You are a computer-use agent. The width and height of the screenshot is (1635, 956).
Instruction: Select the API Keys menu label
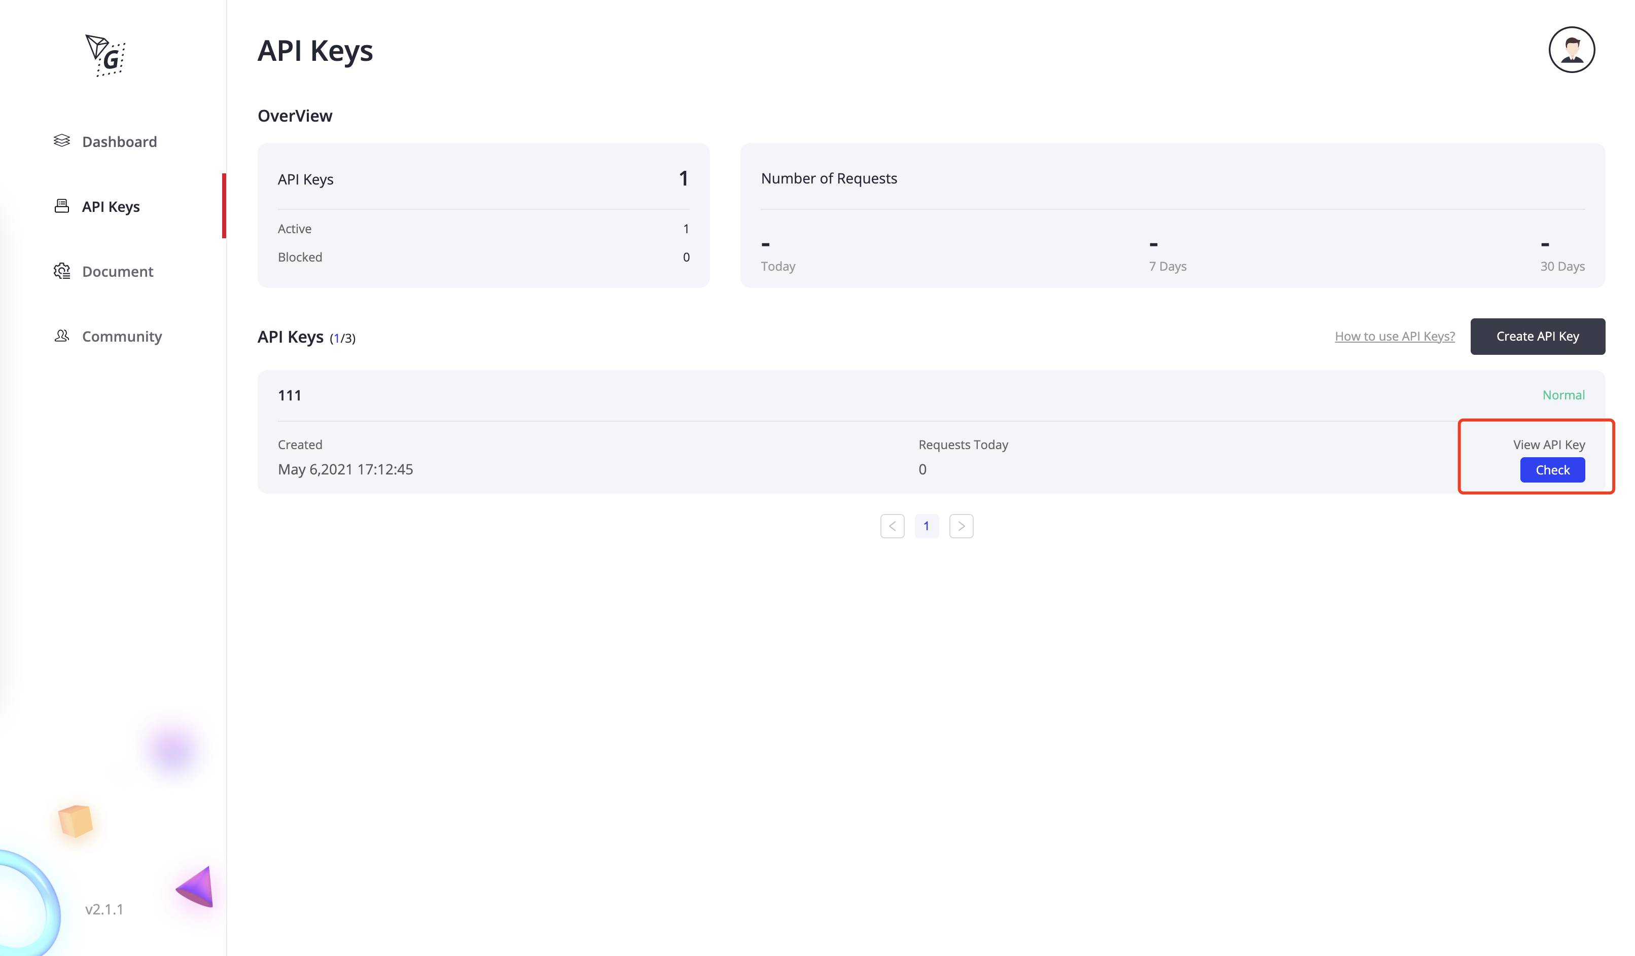[111, 206]
